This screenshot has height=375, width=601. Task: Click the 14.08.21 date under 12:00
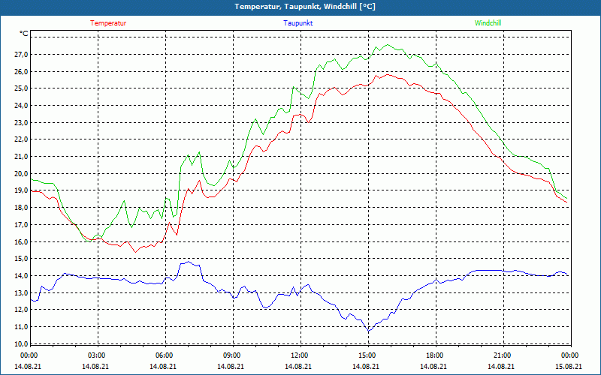298,367
